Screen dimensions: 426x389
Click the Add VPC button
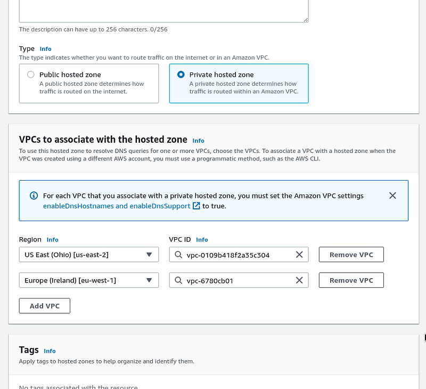pyautogui.click(x=45, y=306)
